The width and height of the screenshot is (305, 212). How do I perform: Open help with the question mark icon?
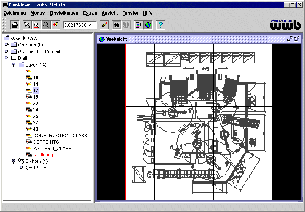tap(160, 25)
